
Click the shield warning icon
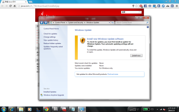[83, 40]
